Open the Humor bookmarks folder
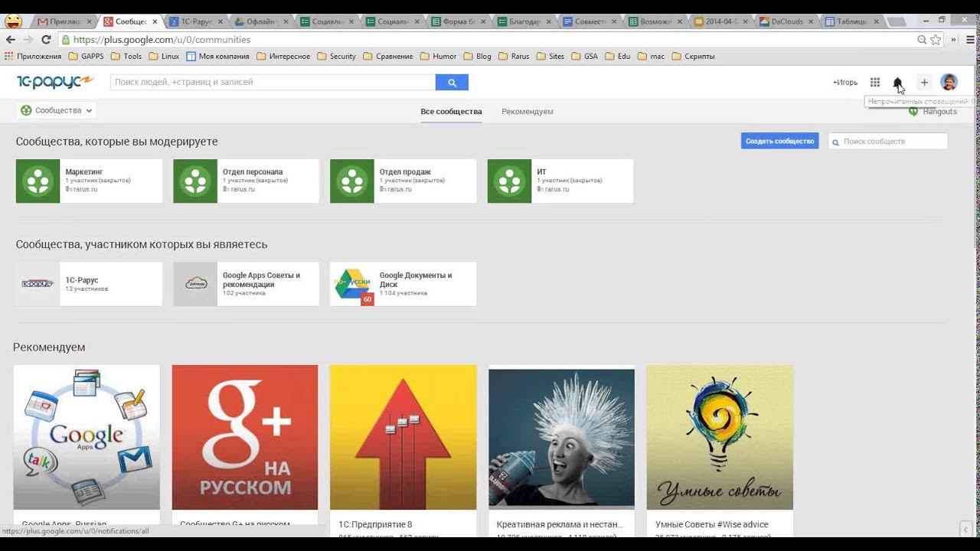The image size is (980, 551). coord(438,56)
